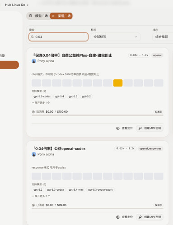Select gpt-5.2 tag in 公益openai-codex card
173x225 pixels.
pos(38,190)
